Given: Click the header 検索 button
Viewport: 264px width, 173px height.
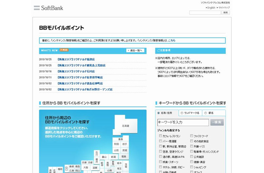Looking at the screenshot, I should [x=225, y=13].
